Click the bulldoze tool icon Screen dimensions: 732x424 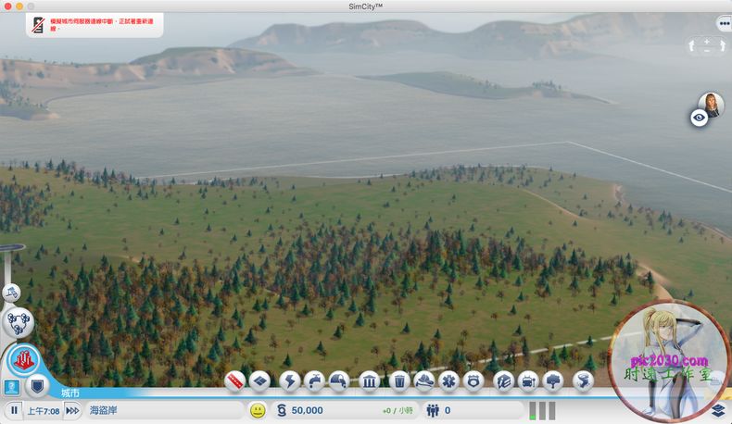click(11, 293)
